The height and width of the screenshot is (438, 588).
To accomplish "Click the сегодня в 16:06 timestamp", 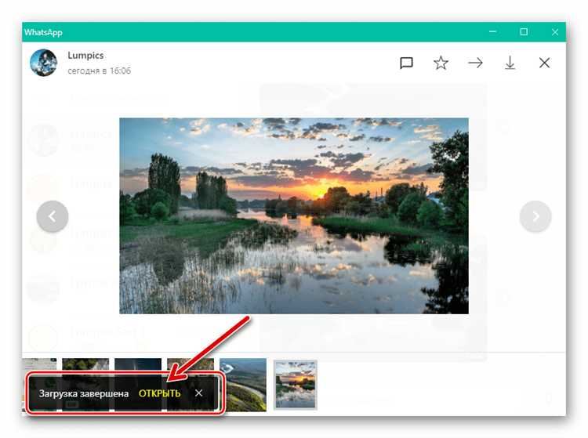I will (99, 71).
